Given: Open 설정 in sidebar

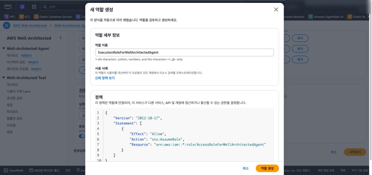Looking at the screenshot, I should [x=10, y=132].
